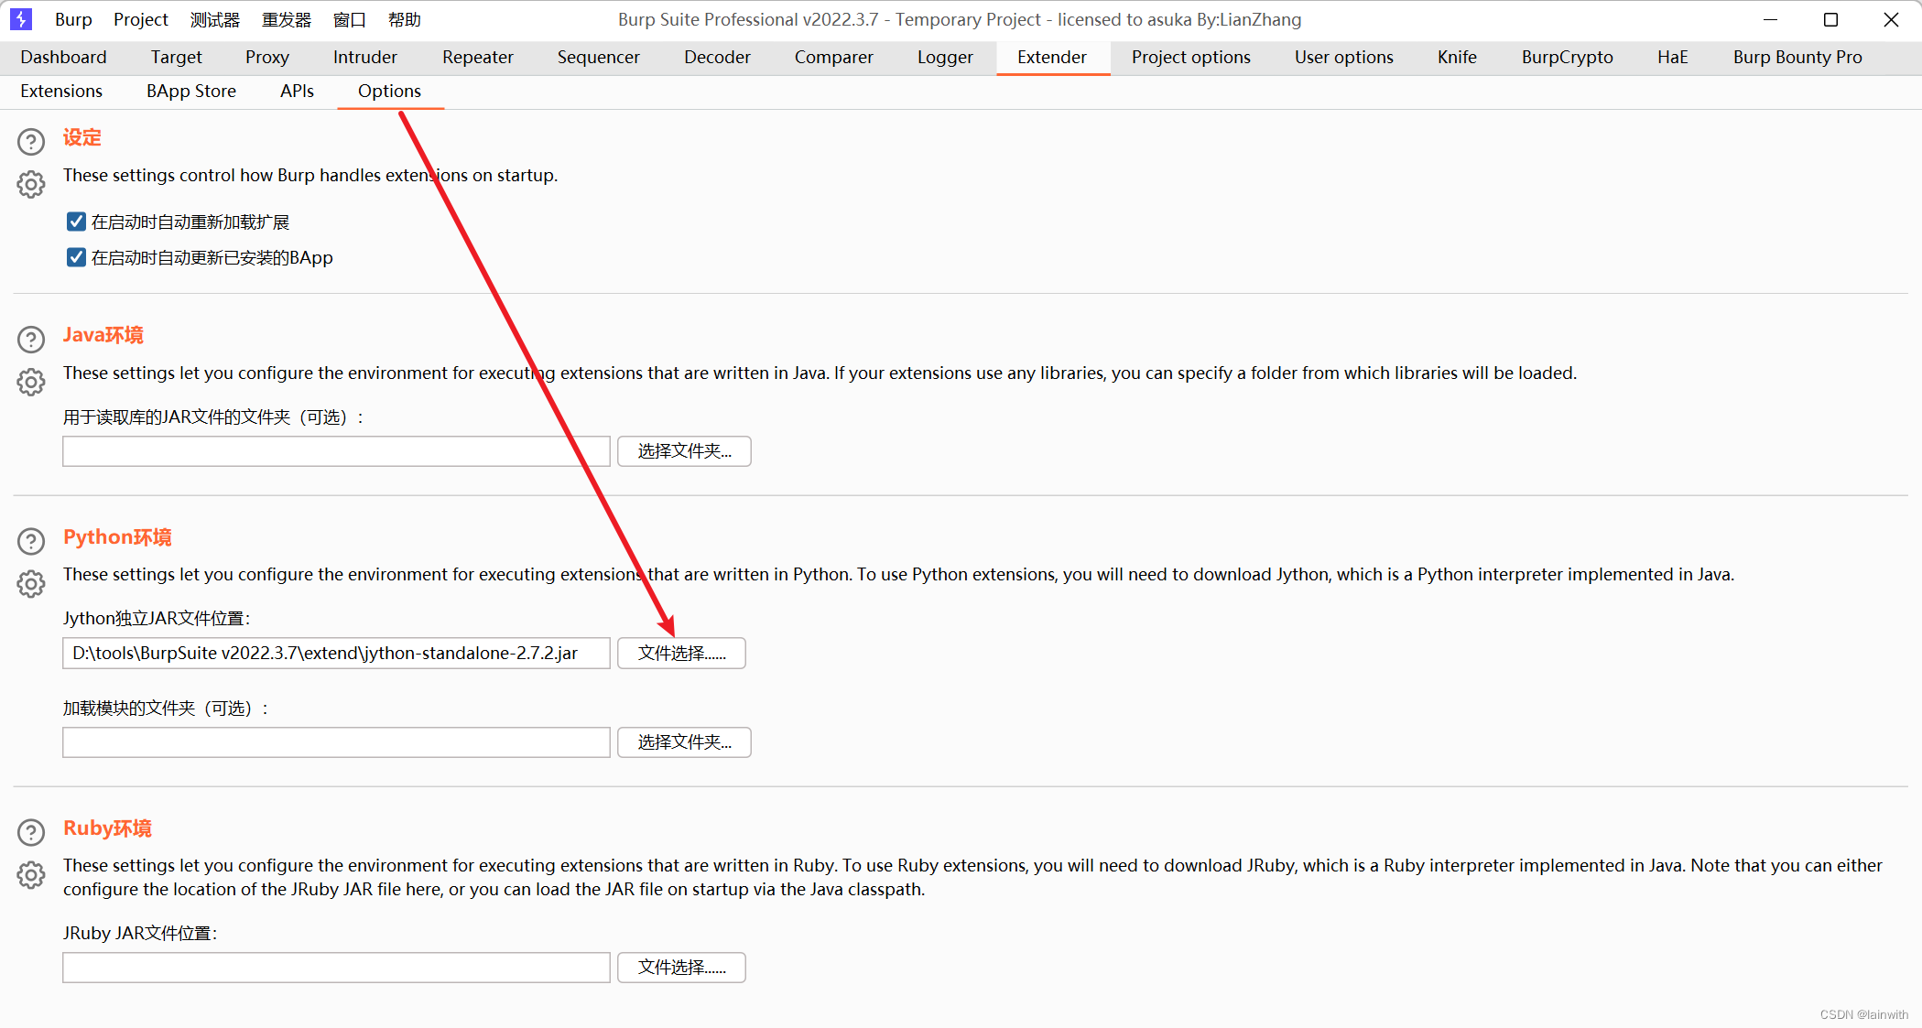Click the help icon beside 设定 section

click(x=31, y=142)
